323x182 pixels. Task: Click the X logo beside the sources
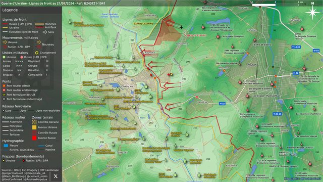pyautogui.click(x=56, y=176)
